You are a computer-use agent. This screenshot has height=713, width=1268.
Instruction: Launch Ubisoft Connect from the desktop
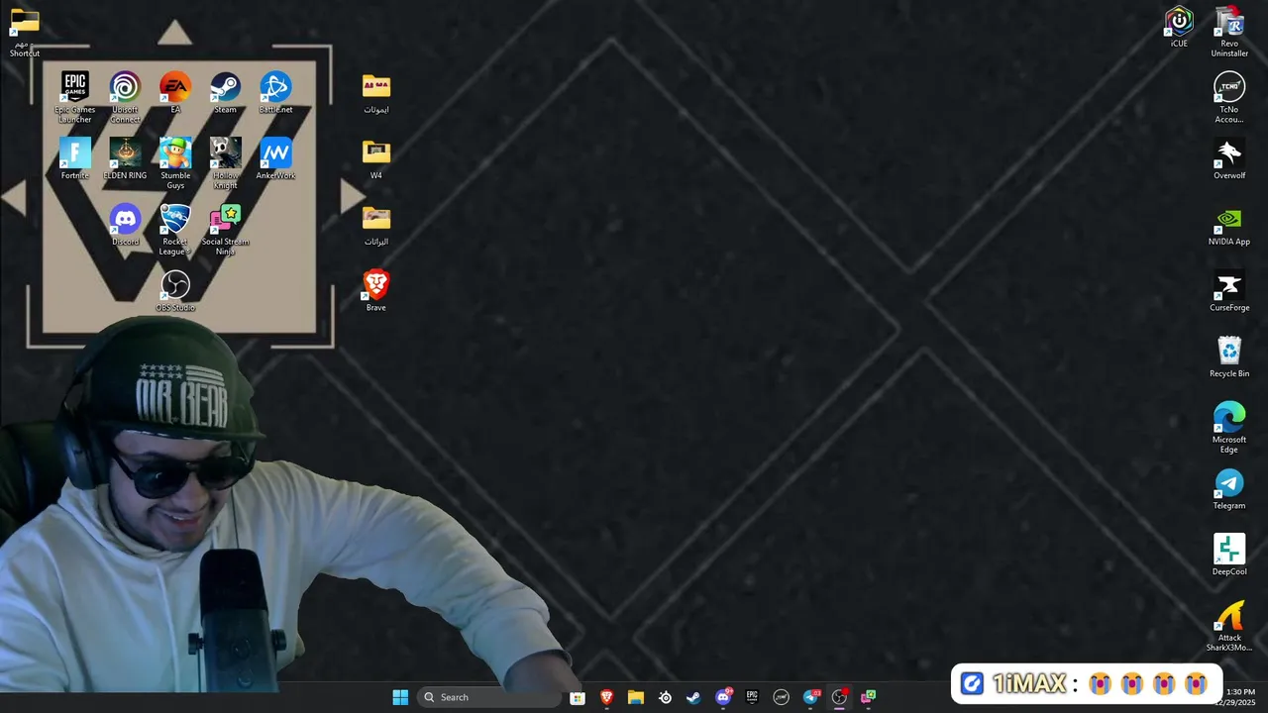coord(125,96)
